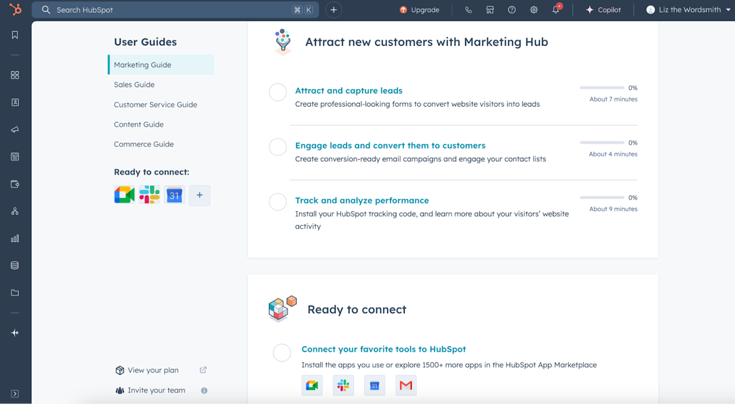
Task: Click the "About 7 minutes" text
Action: [x=613, y=99]
